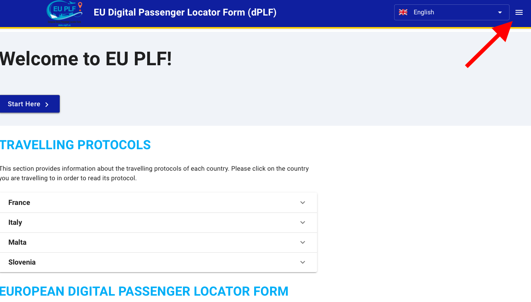Click the chevron arrow on the Italy row
This screenshot has width=531, height=302.
pyautogui.click(x=302, y=222)
